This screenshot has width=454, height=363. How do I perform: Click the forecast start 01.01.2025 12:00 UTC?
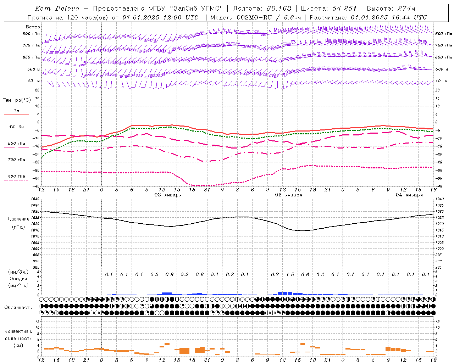point(160,17)
